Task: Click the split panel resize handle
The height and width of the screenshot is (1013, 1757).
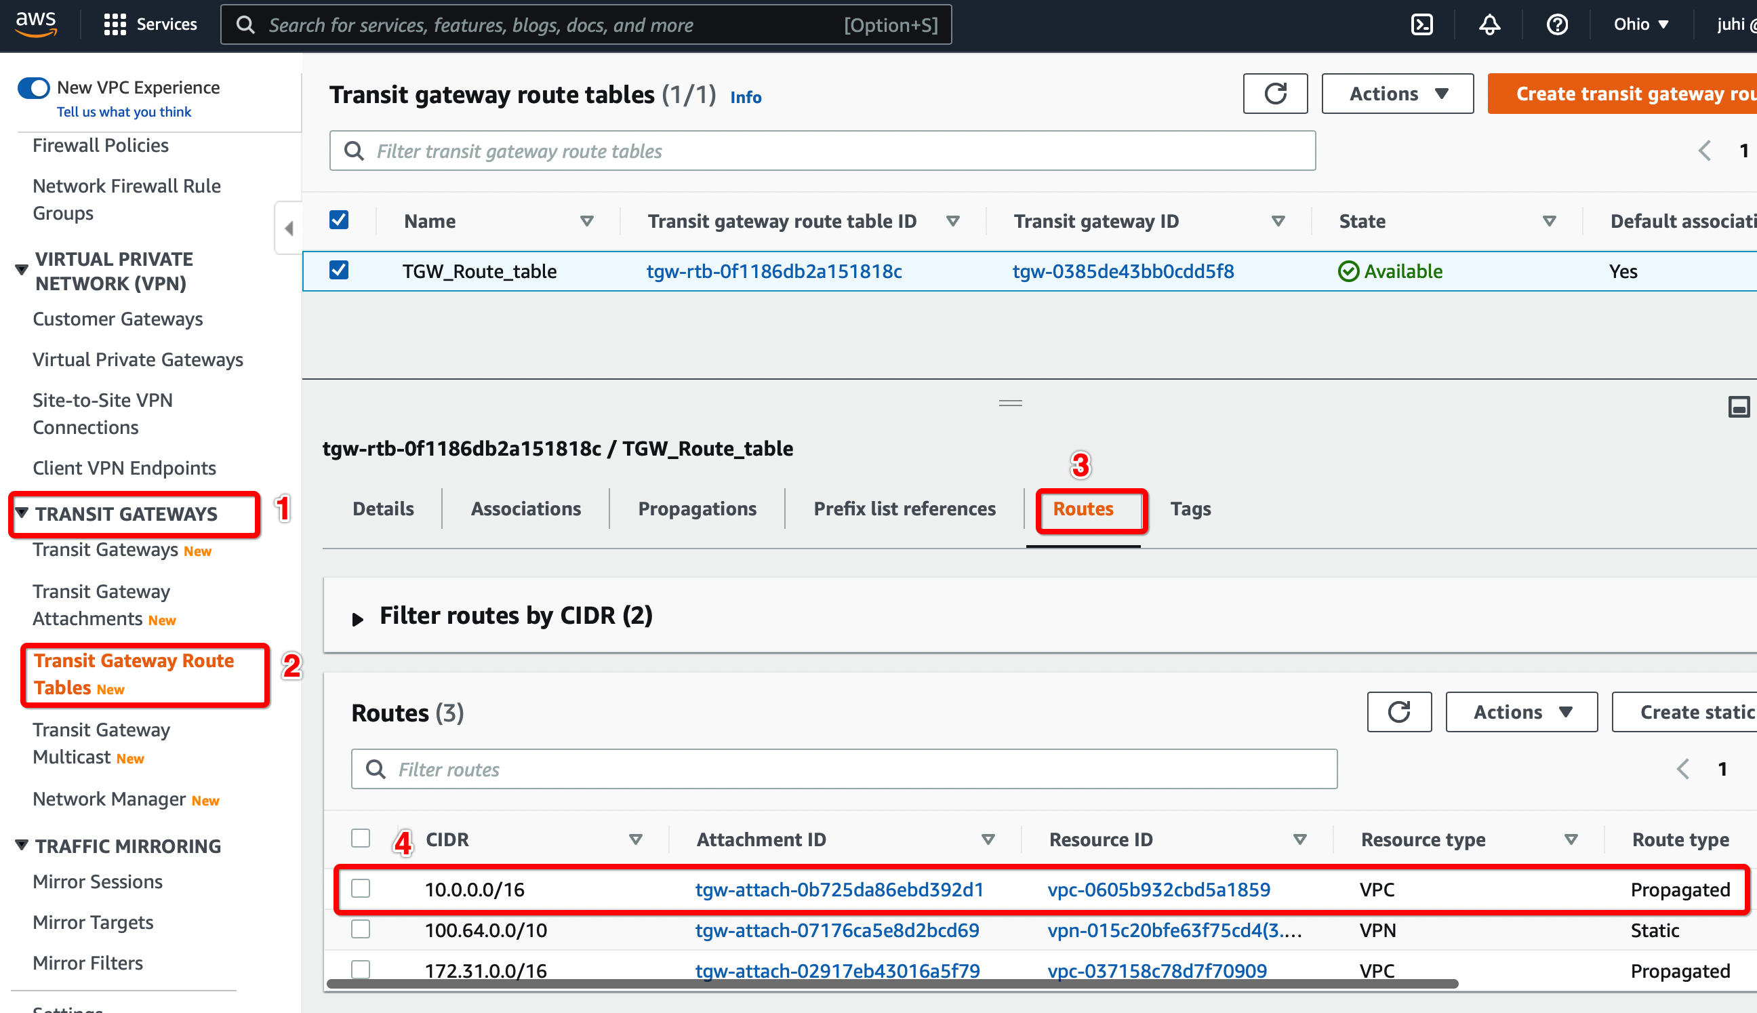Action: pos(1010,402)
